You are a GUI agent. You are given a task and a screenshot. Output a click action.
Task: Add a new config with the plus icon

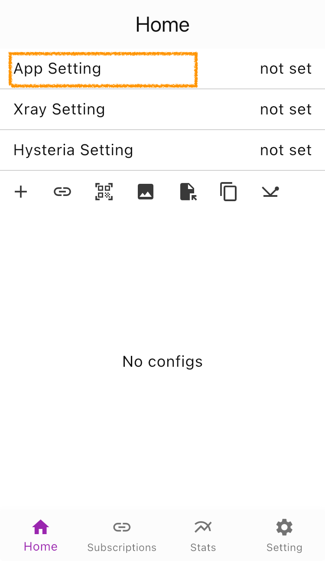[x=21, y=192]
